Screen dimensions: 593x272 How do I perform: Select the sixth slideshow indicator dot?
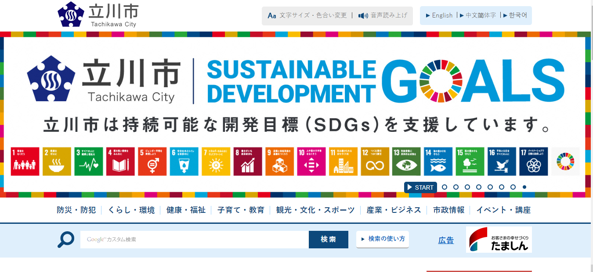click(502, 187)
